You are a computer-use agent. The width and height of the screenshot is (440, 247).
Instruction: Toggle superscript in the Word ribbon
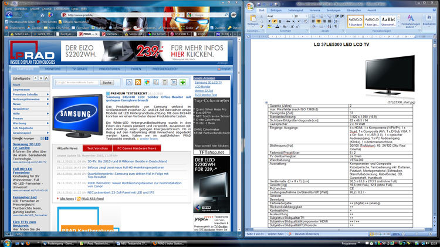pyautogui.click(x=299, y=21)
